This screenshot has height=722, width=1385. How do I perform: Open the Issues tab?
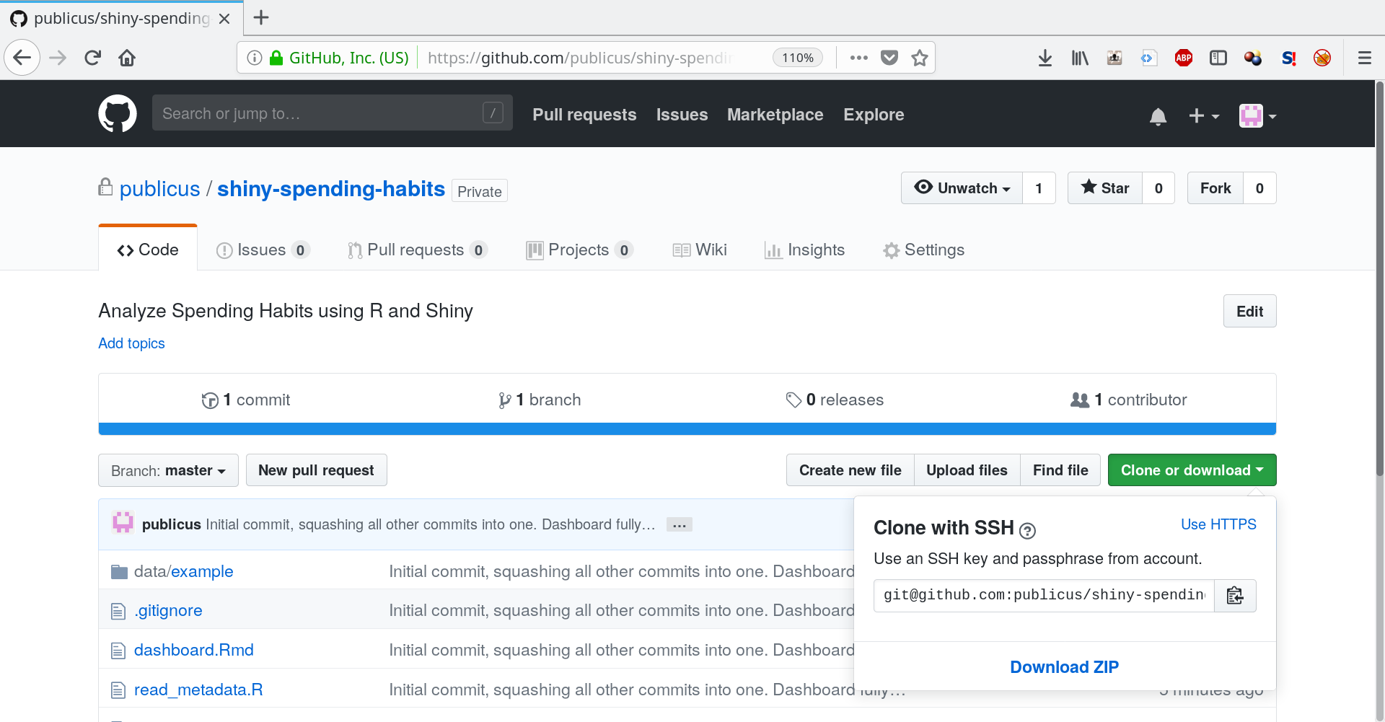point(263,250)
